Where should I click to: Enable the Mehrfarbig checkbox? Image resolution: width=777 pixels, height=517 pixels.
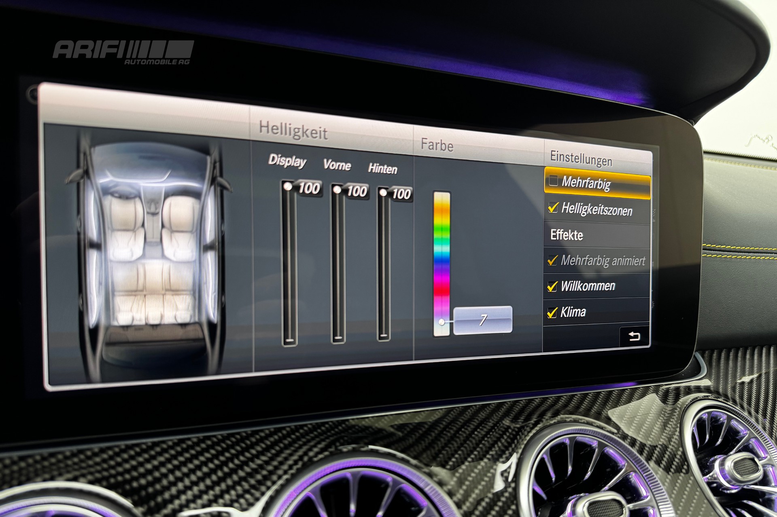553,180
